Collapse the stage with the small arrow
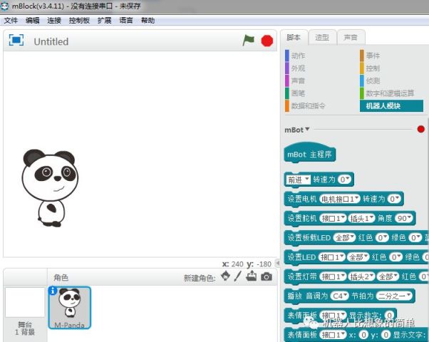 point(277,263)
